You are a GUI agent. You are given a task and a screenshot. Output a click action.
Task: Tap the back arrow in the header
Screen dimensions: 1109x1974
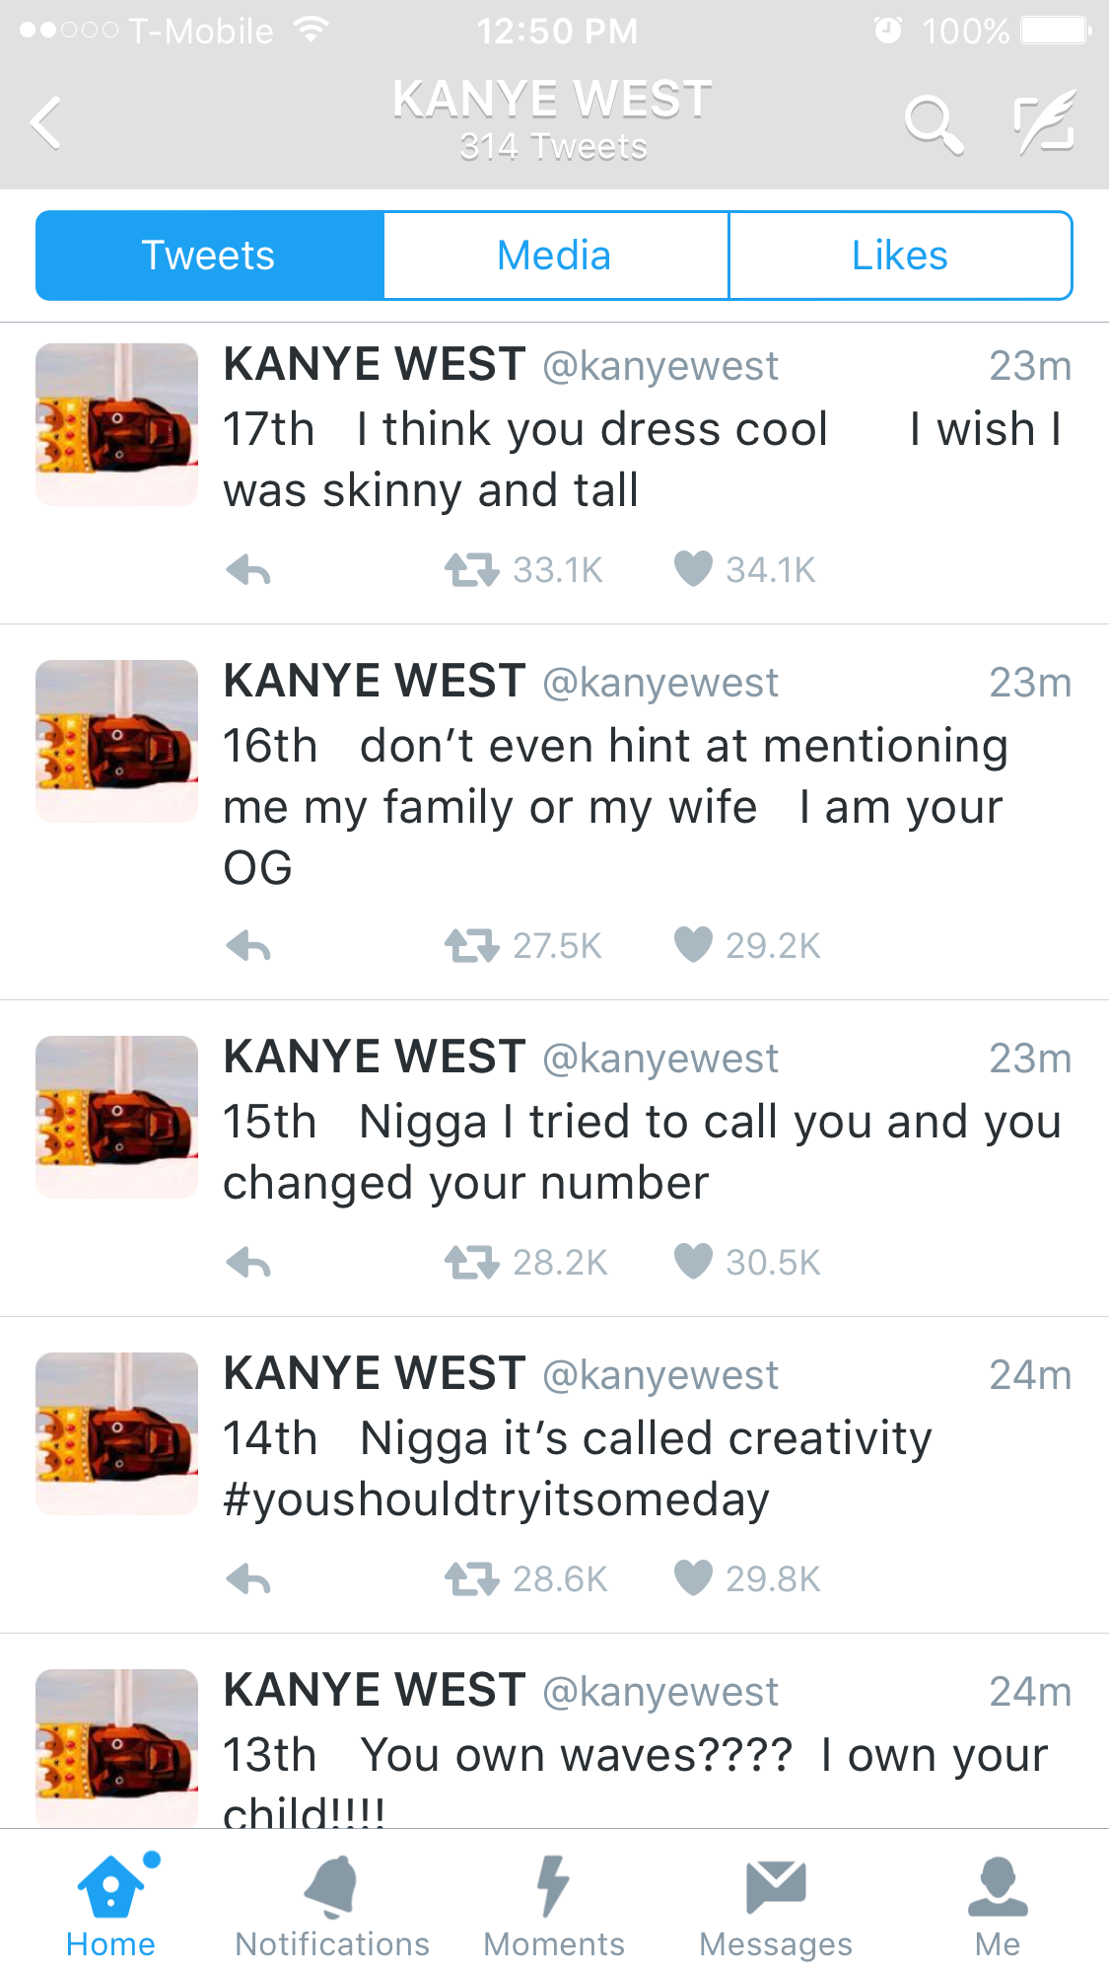point(46,123)
